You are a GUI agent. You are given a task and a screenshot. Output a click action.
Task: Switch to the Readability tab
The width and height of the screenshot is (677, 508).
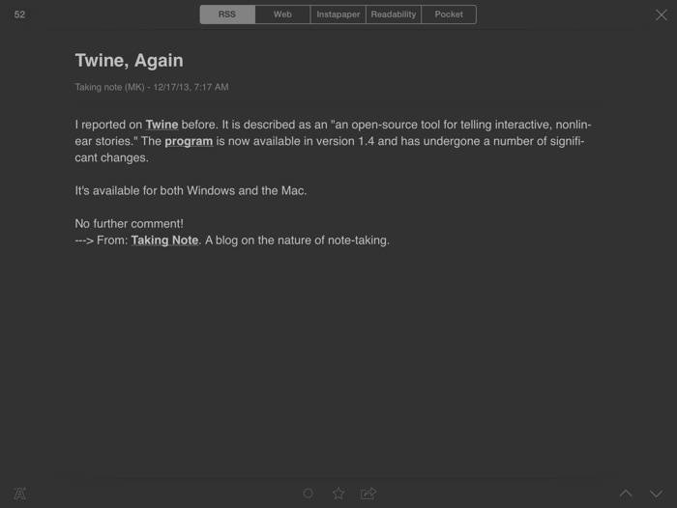point(394,14)
